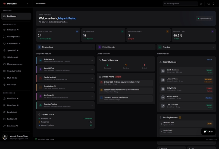Click the RetinaScan AI module eye icon

(x=40, y=60)
